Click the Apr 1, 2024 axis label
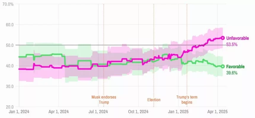Image resolution: width=255 pixels, height=118 pixels. point(58,112)
